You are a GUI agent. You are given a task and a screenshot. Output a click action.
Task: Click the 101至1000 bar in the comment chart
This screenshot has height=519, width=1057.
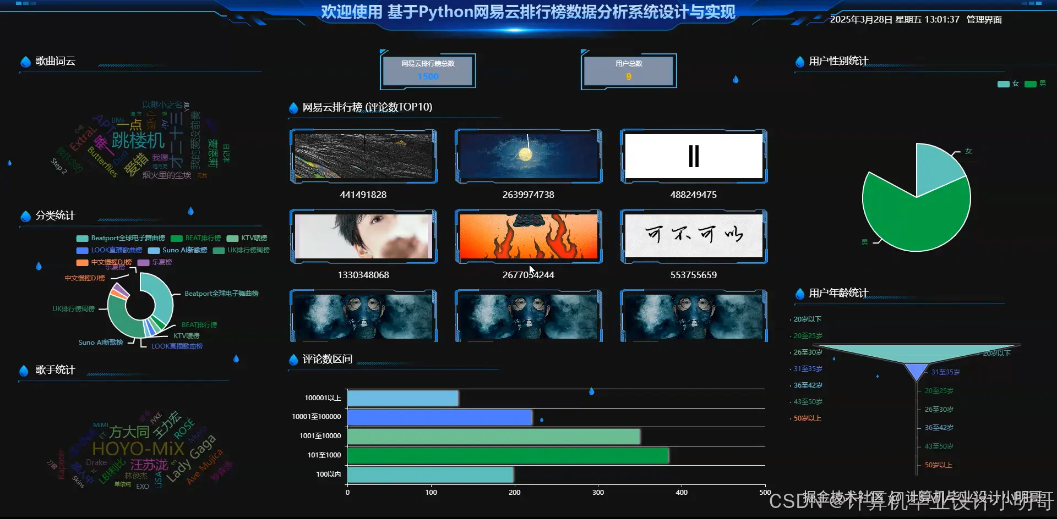(x=506, y=455)
